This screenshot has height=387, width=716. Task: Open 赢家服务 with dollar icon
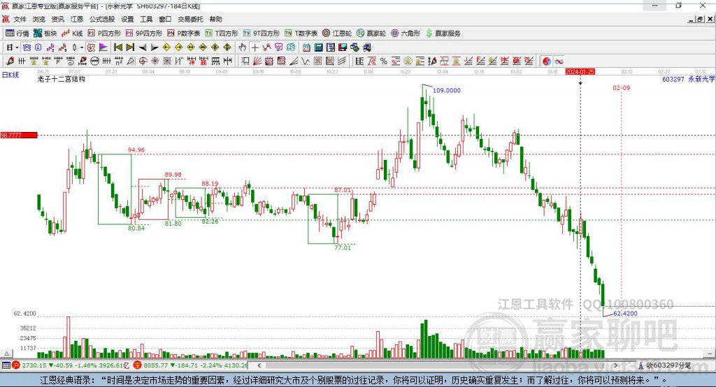443,34
